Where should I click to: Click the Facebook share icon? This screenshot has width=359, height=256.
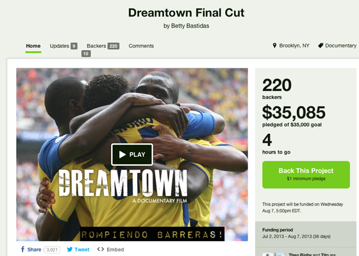pyautogui.click(x=22, y=249)
